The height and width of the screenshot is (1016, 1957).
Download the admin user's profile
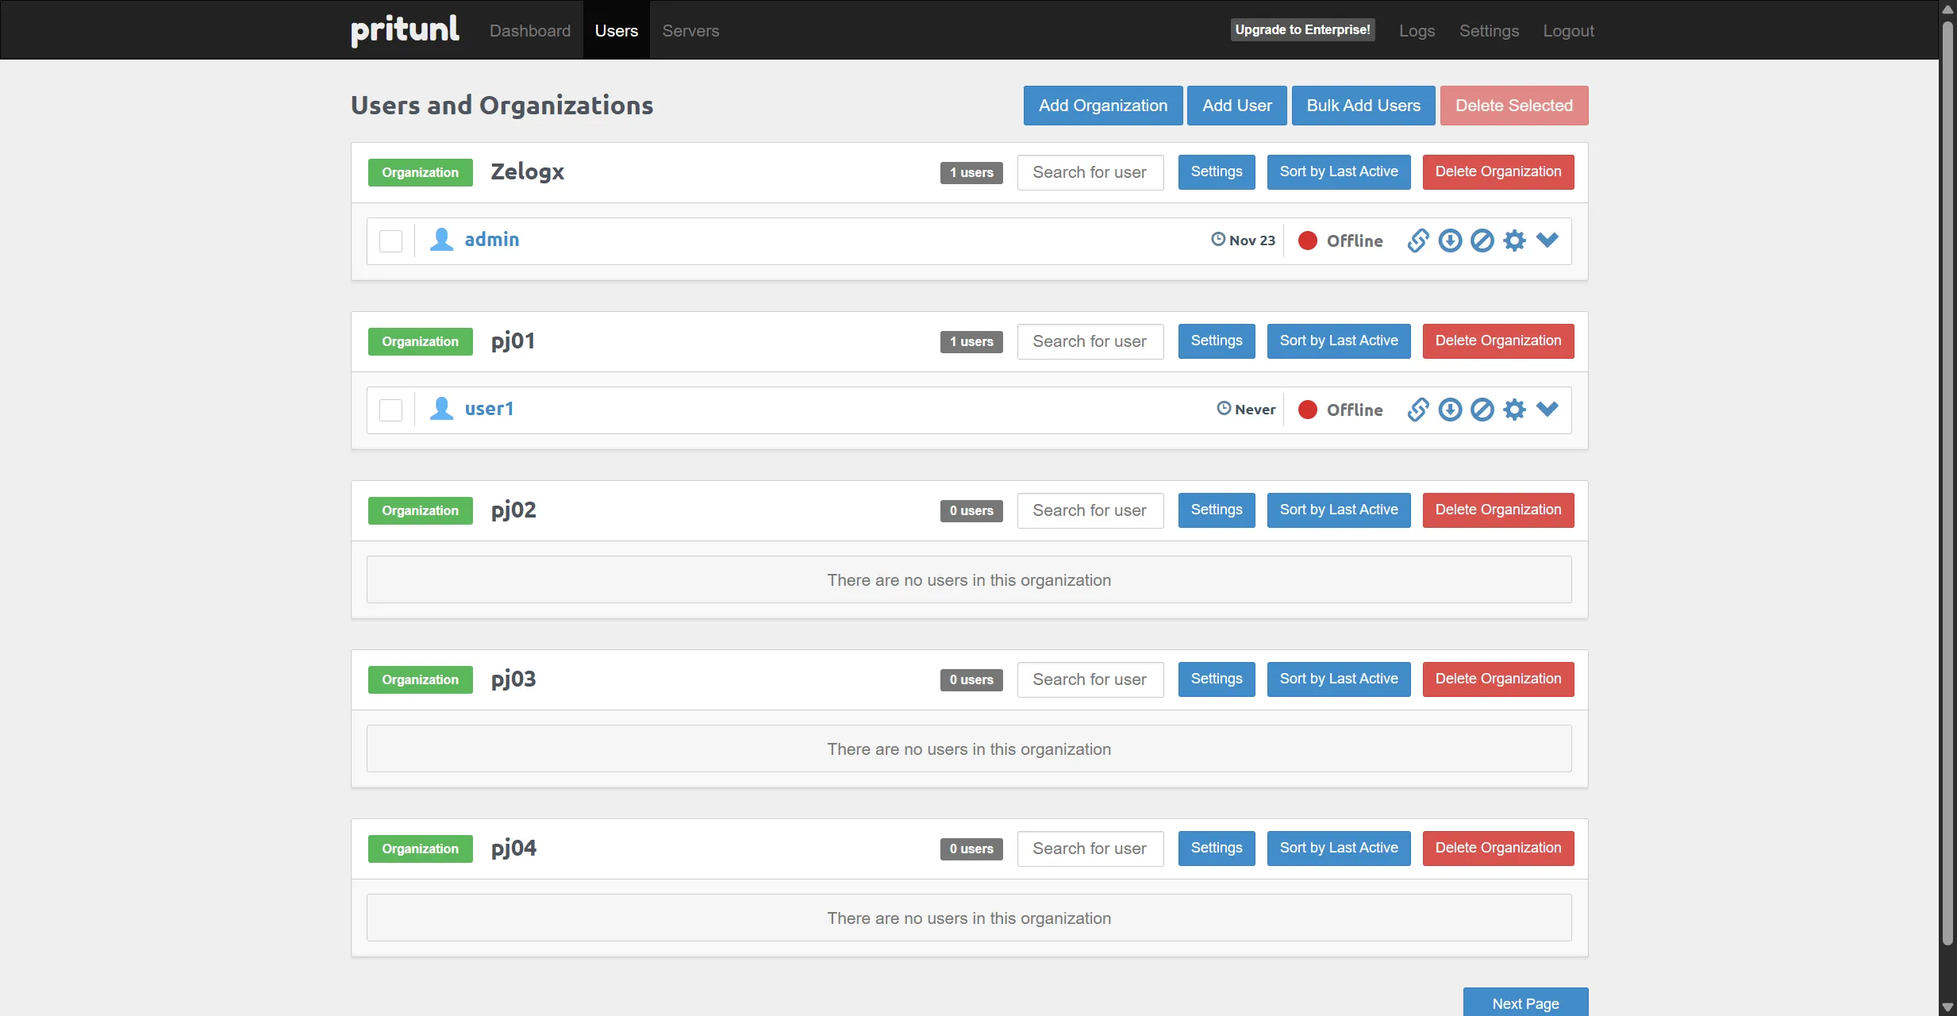tap(1450, 241)
